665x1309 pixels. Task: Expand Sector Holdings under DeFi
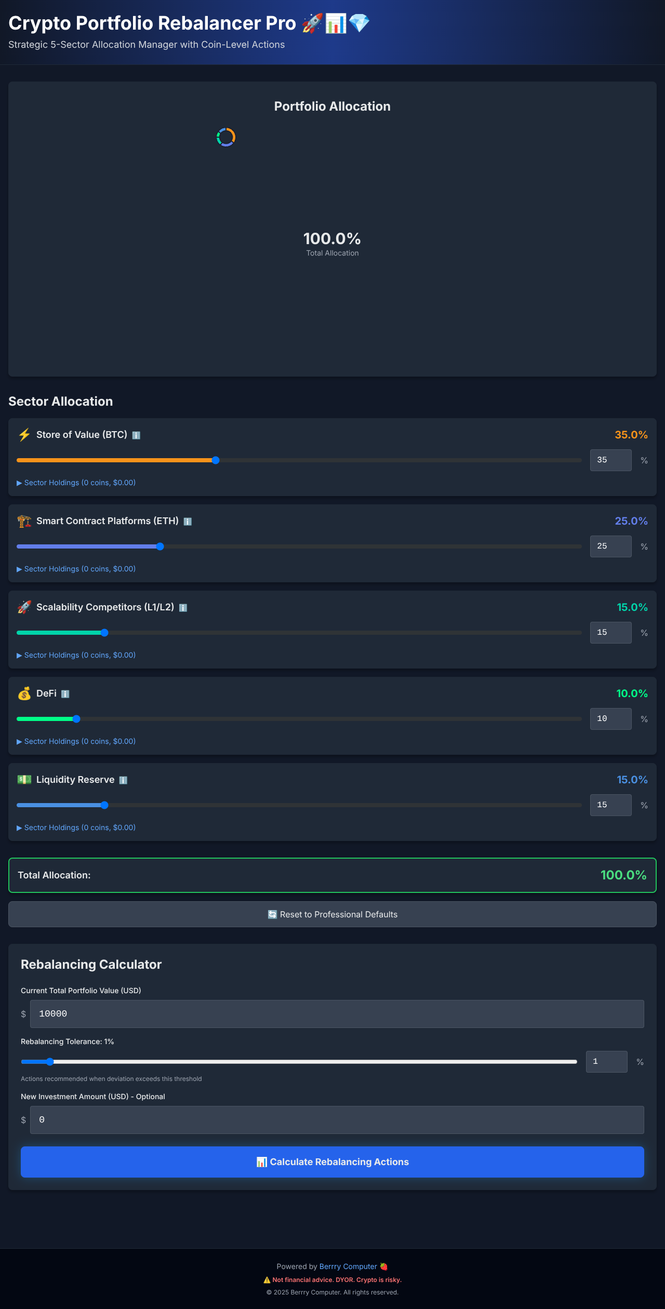pos(76,741)
